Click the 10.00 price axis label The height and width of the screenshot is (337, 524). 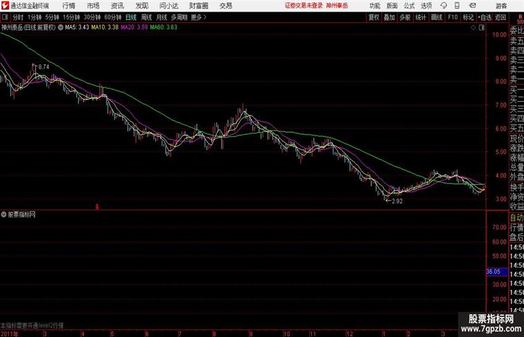tap(500, 35)
